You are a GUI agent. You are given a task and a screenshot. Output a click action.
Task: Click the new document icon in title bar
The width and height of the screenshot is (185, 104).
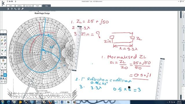click(8, 1)
